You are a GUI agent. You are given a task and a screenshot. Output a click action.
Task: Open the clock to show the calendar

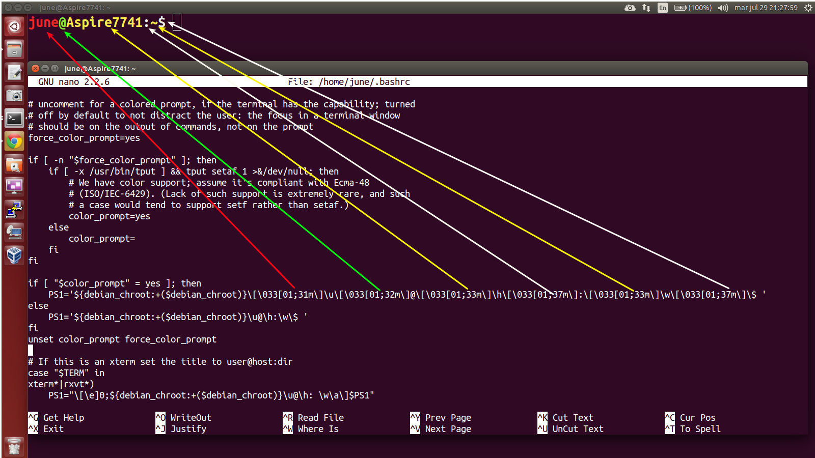(767, 8)
